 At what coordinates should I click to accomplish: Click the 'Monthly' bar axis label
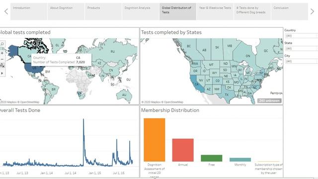click(x=240, y=165)
